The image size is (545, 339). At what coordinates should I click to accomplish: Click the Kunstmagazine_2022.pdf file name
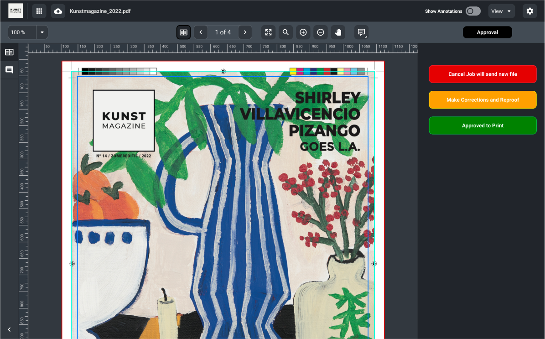coord(100,11)
